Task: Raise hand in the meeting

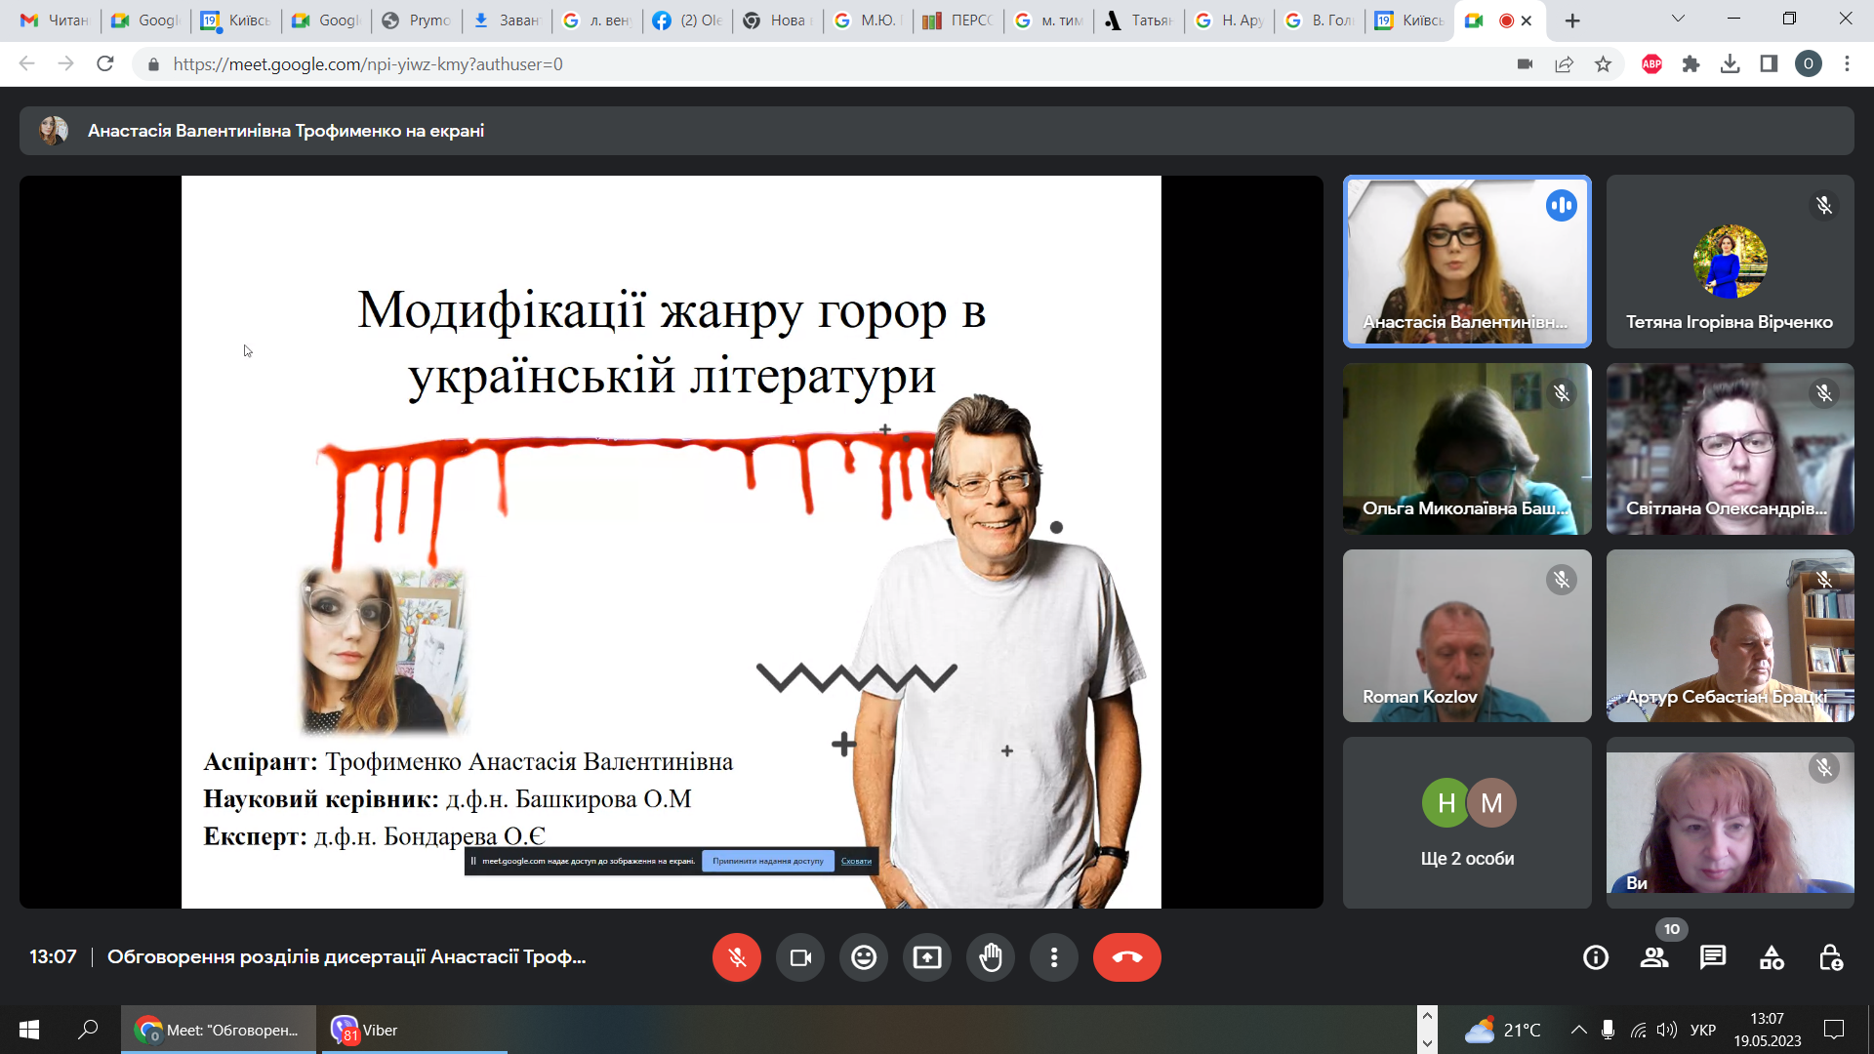Action: point(991,957)
